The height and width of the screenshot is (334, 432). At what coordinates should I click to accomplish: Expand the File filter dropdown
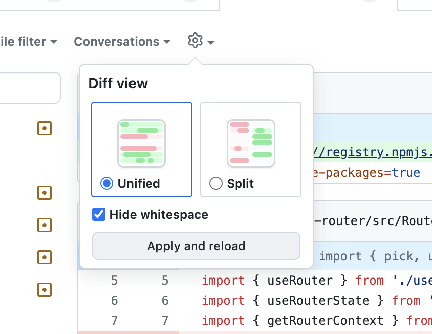click(29, 42)
